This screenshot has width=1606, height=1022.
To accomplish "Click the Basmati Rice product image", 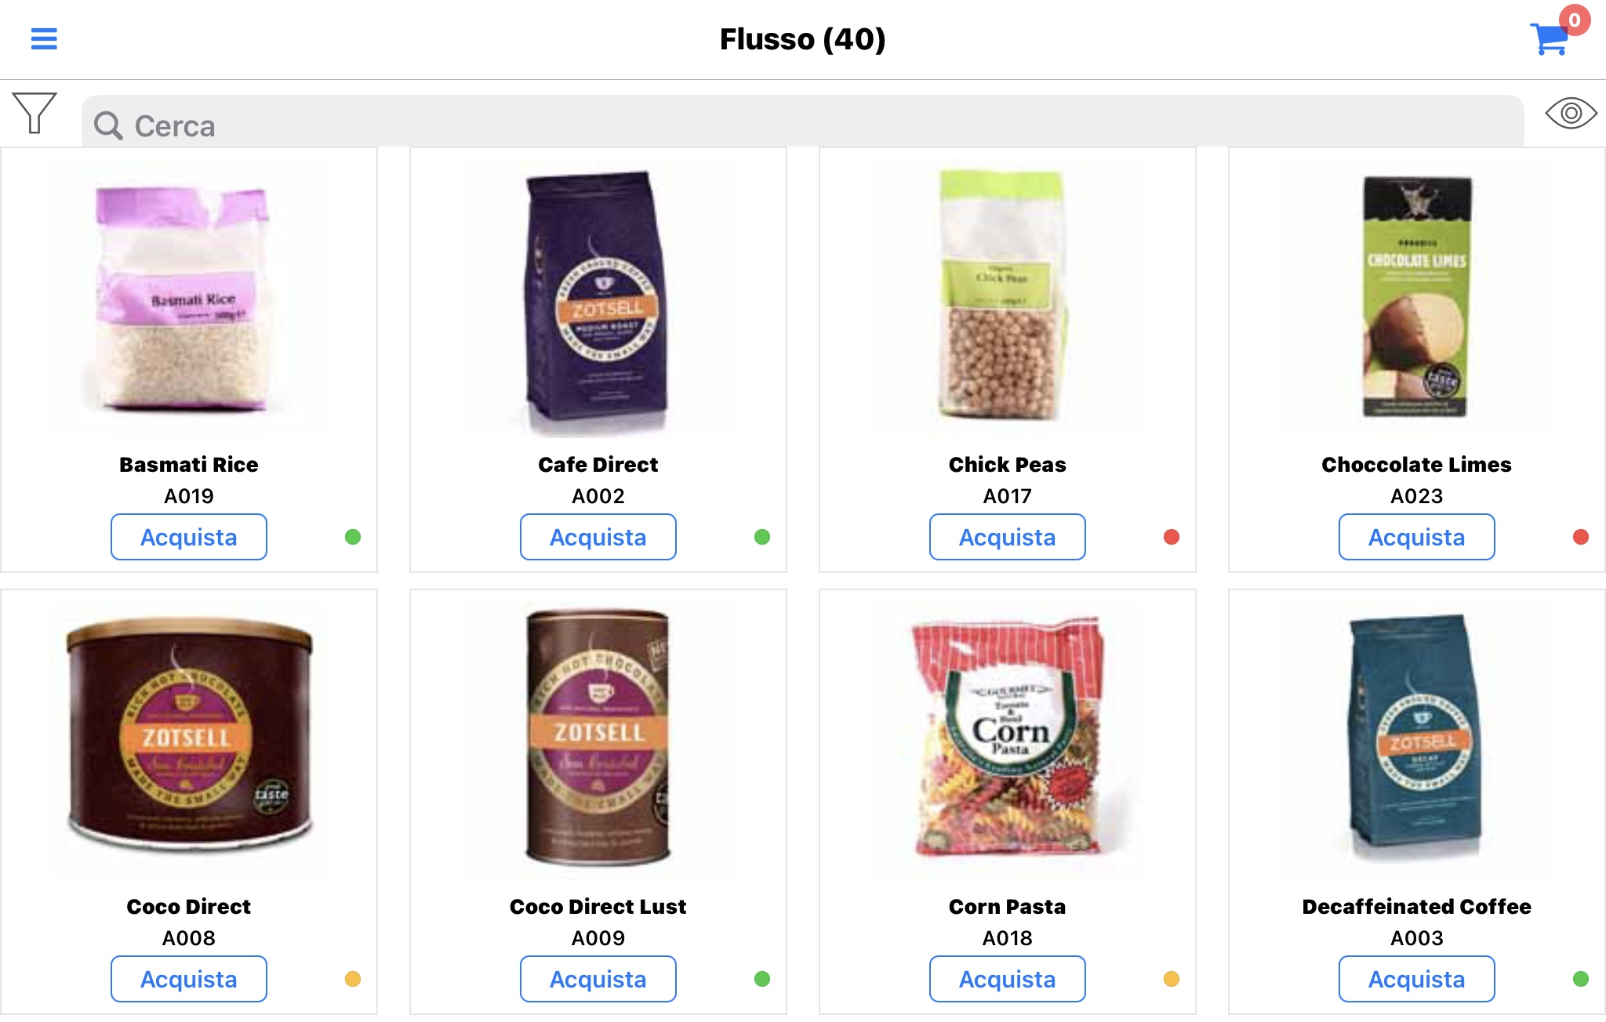I will [183, 298].
